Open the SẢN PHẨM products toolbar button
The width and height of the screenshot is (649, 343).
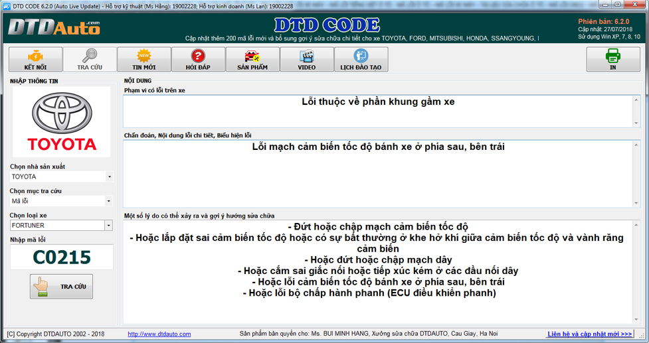252,60
